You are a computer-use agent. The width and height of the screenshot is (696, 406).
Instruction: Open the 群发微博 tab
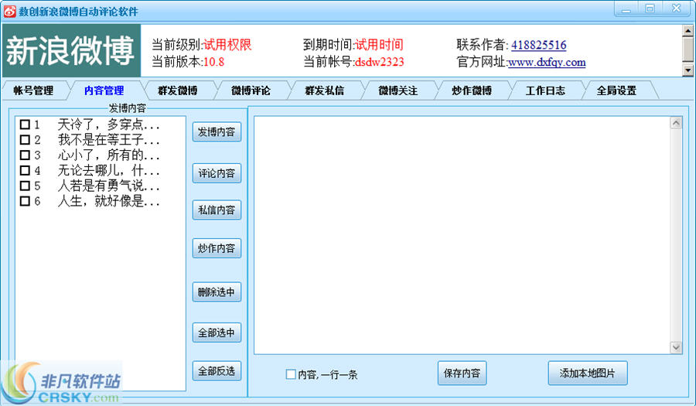pos(178,90)
